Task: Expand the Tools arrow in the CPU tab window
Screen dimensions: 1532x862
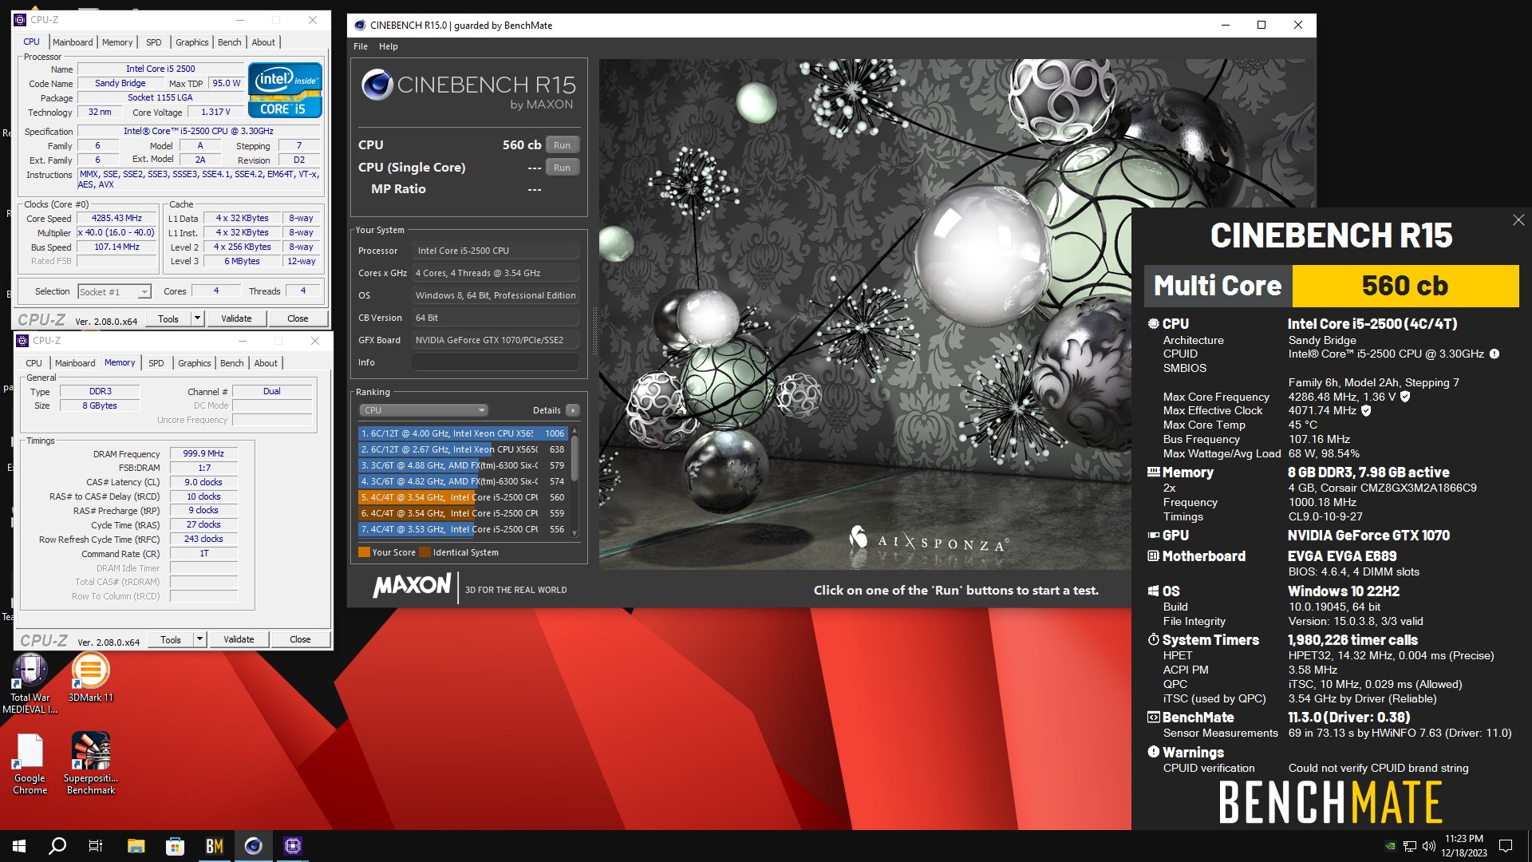Action: point(197,318)
